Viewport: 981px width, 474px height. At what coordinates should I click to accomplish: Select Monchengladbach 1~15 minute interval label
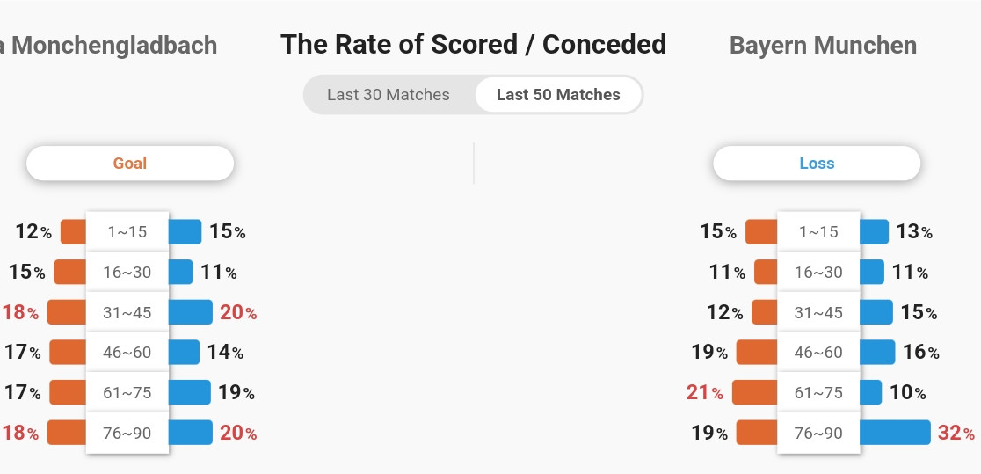[x=127, y=231]
